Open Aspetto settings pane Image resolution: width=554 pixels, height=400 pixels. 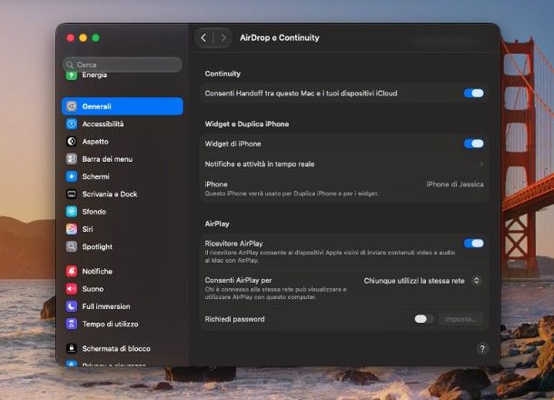[123, 142]
